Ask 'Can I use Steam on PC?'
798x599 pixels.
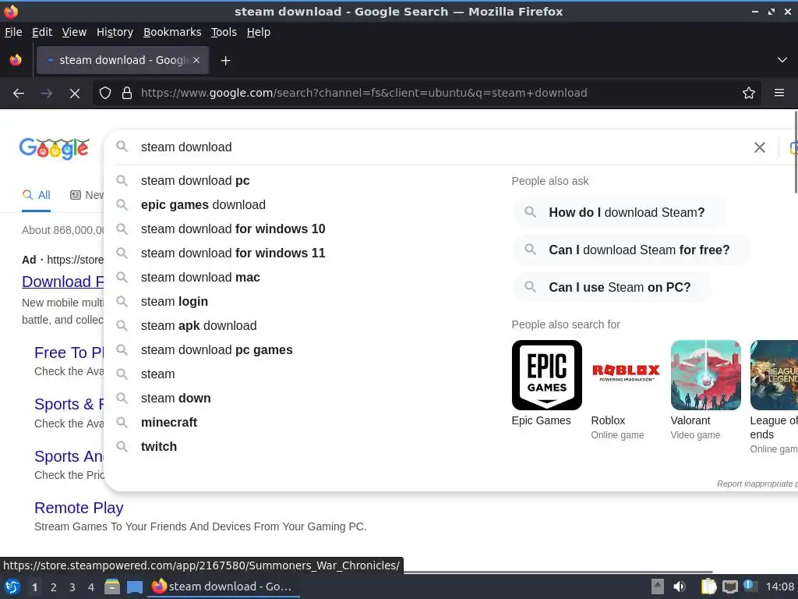click(x=612, y=287)
